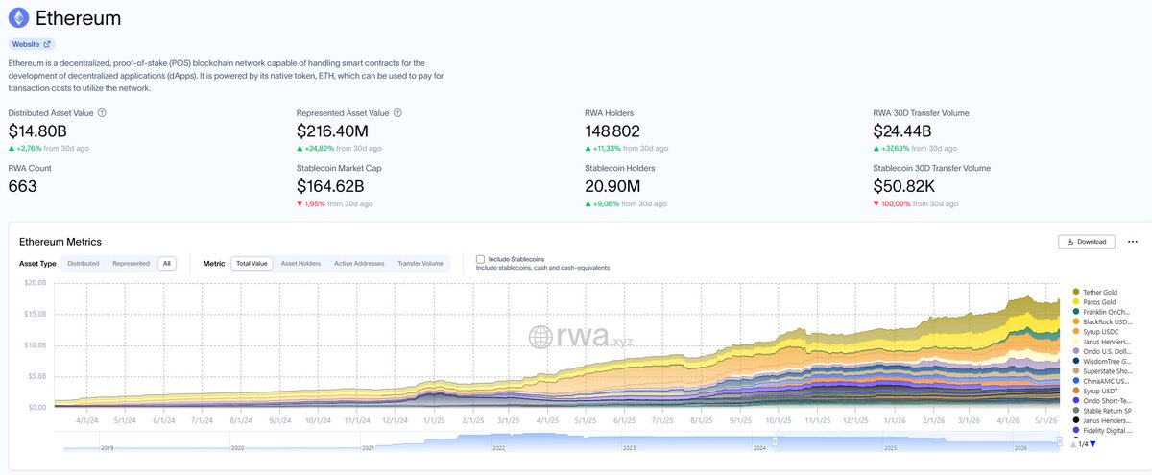Image resolution: width=1152 pixels, height=475 pixels.
Task: Select Represented asset type
Action: point(131,263)
